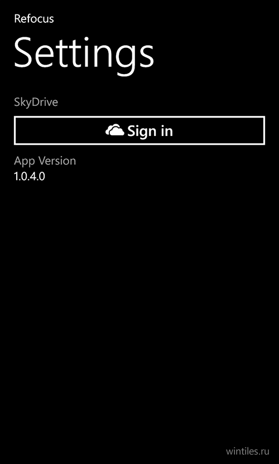
Task: Tap the 'ings' ending of Settings heading
Action: [x=120, y=55]
